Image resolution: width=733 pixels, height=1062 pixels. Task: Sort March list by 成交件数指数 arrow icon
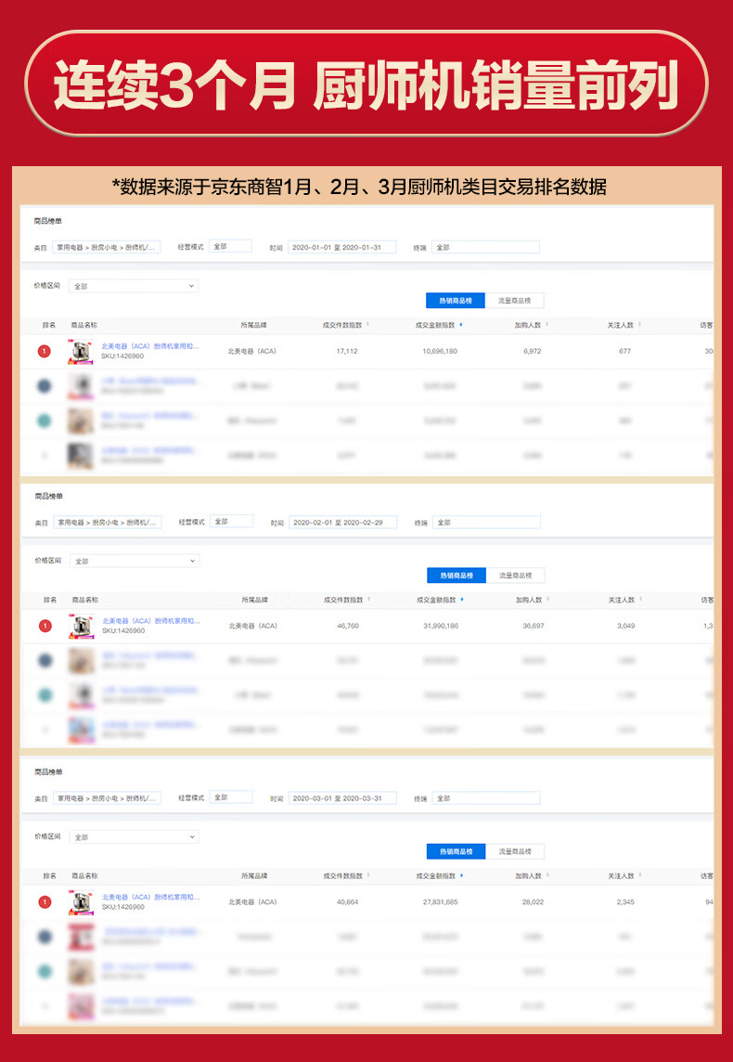tap(368, 875)
